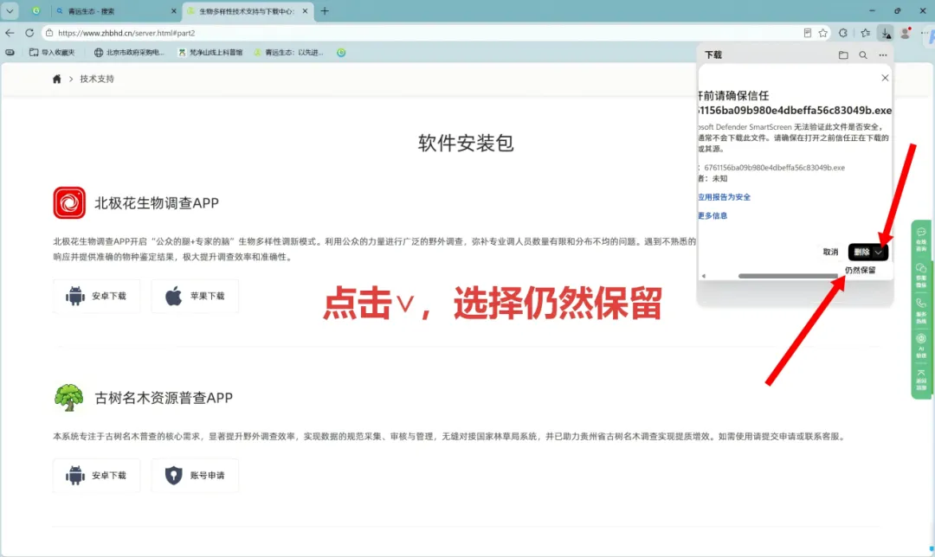Switch to the 青远生态 - 搜索 tab
This screenshot has height=557, width=935.
tap(115, 10)
